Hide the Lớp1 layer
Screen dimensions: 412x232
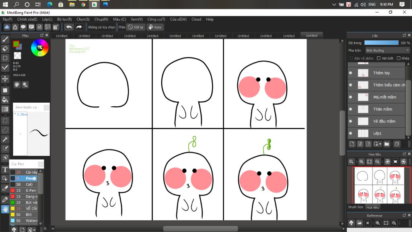[x=350, y=133]
